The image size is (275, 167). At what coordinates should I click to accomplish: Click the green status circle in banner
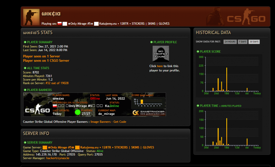pyautogui.click(x=78, y=112)
